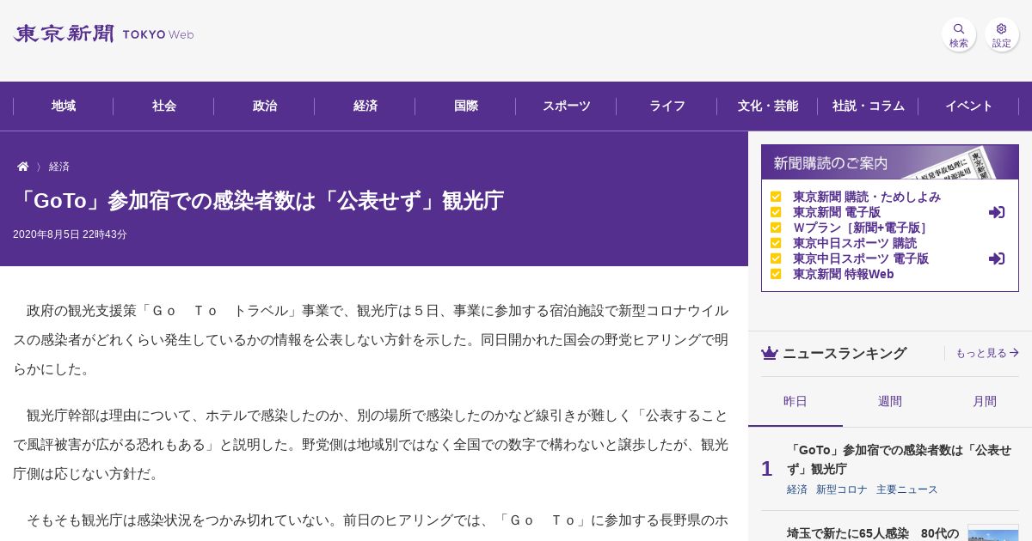Open 東京新聞 特報Web link
Screen dimensions: 1032x541
844,274
